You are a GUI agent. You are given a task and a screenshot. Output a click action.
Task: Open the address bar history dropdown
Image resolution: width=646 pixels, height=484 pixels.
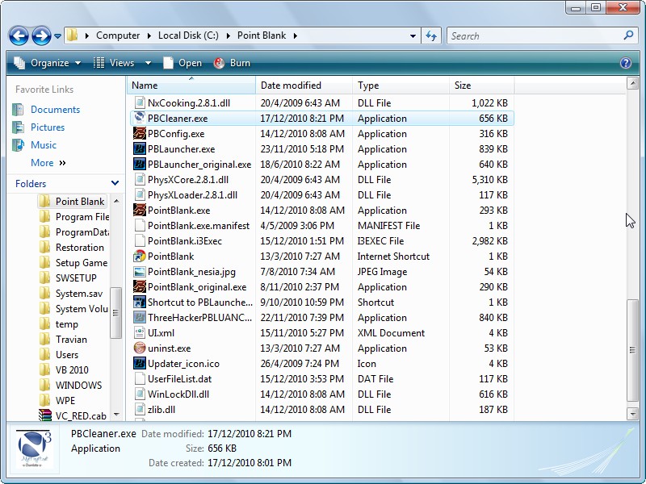pyautogui.click(x=413, y=35)
